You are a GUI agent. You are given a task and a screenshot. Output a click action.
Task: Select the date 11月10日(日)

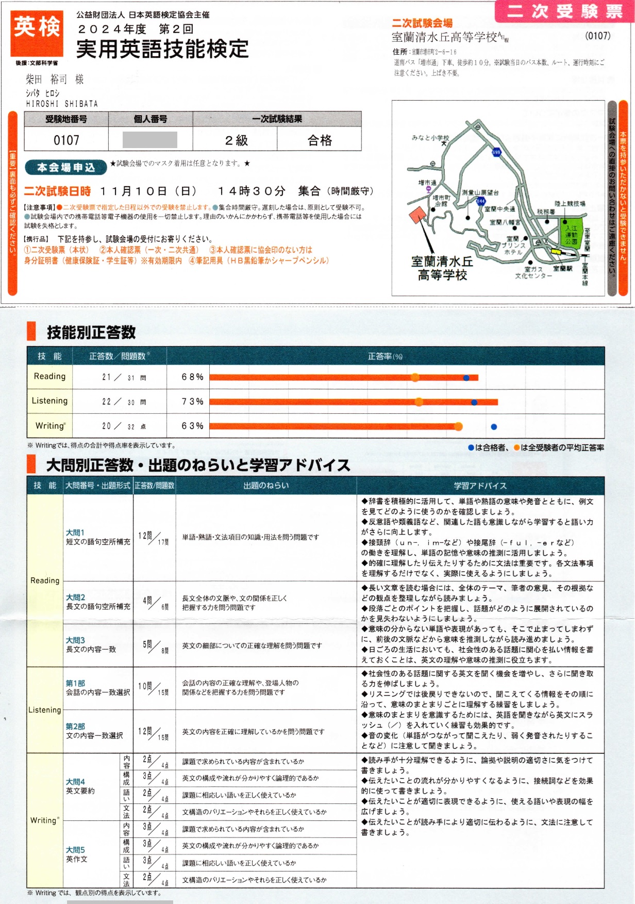148,191
